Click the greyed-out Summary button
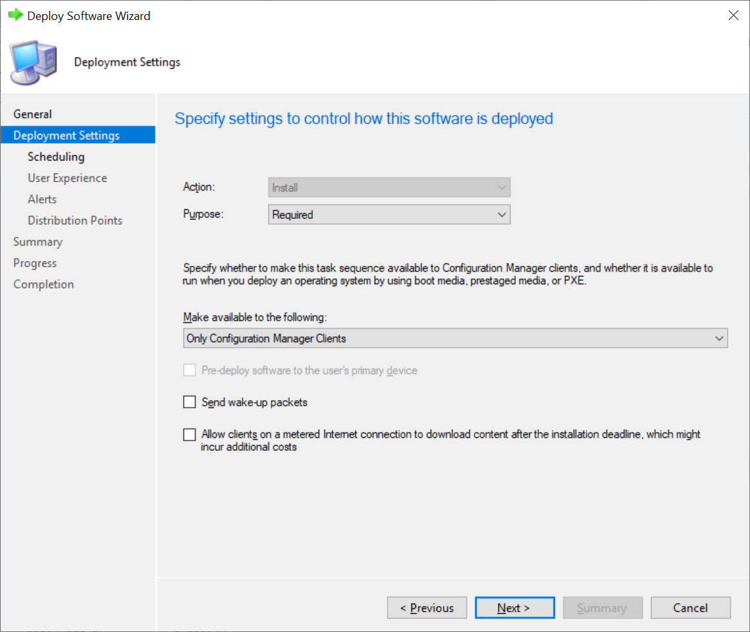Image resolution: width=750 pixels, height=632 pixels. tap(602, 608)
